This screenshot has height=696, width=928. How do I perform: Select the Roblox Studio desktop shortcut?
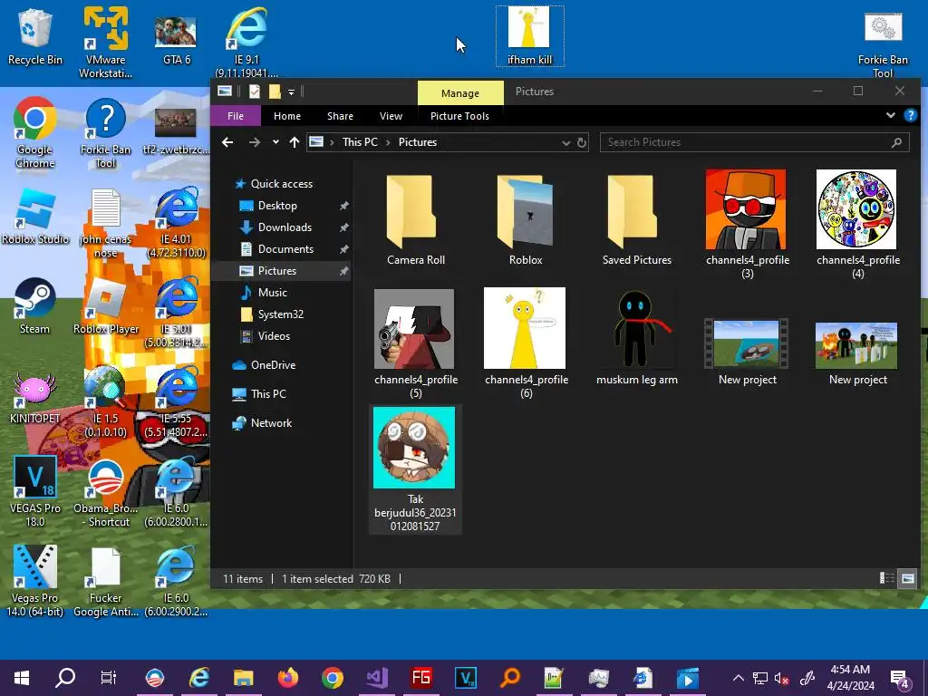click(35, 217)
